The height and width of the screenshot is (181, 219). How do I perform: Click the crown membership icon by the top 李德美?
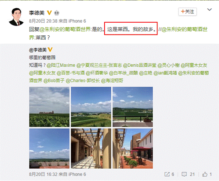tap(56, 13)
